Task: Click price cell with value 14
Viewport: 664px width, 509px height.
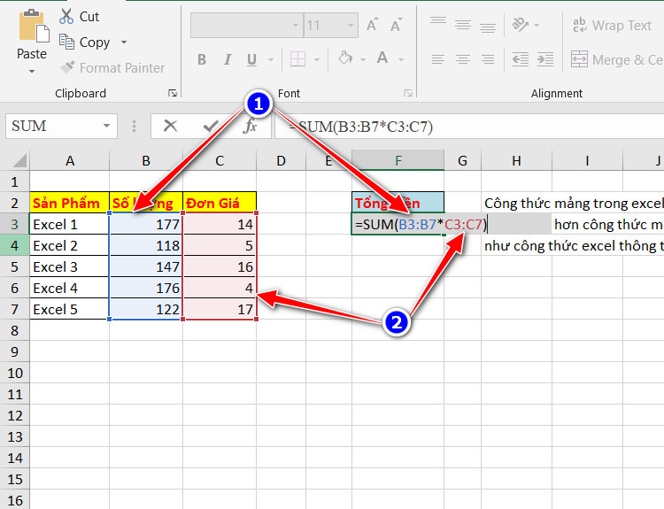Action: [x=220, y=224]
